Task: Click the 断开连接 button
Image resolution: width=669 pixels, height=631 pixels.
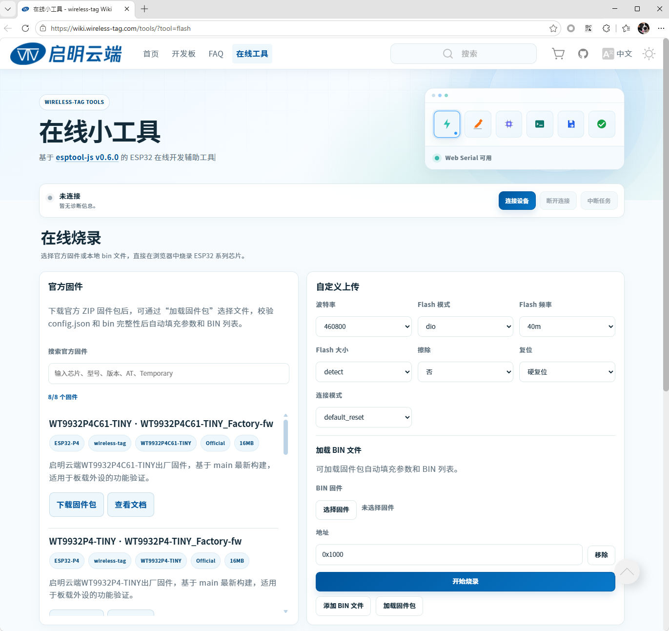Action: (558, 201)
